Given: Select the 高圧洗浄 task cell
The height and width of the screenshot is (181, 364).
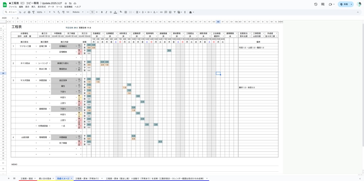Looking at the screenshot, I should pyautogui.click(x=64, y=80).
